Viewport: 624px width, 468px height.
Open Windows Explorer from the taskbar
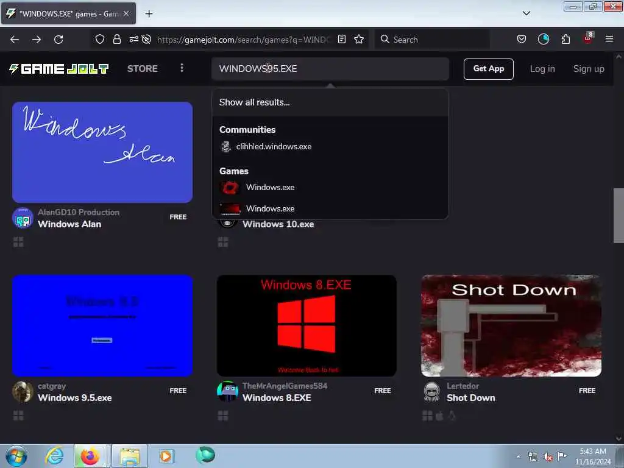[x=130, y=456]
